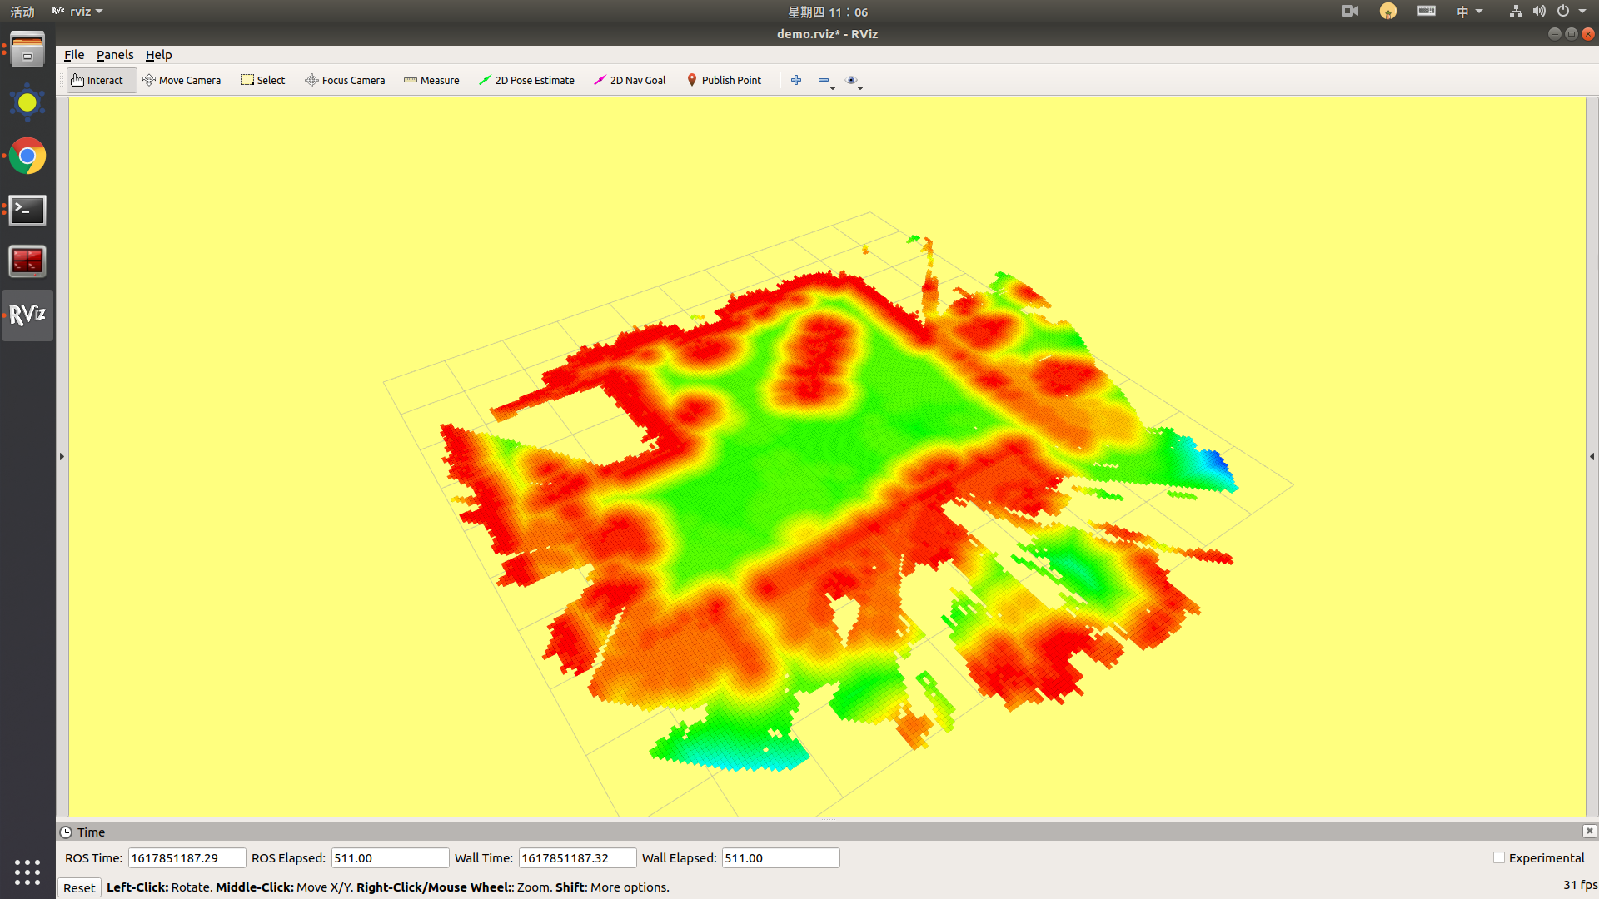The width and height of the screenshot is (1599, 899).
Task: Open the File menu
Action: coord(74,55)
